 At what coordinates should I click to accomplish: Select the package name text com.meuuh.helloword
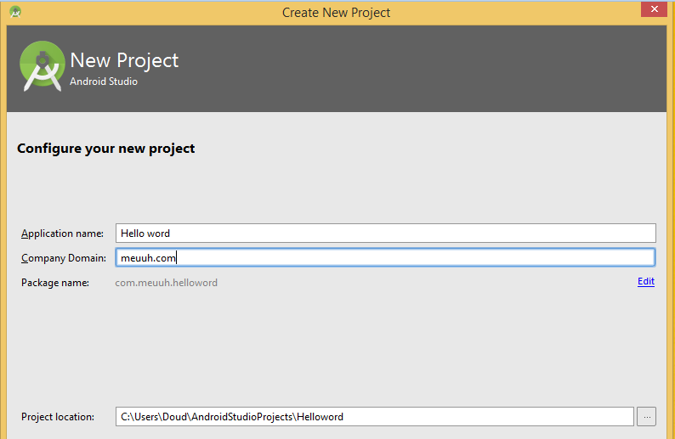click(x=166, y=283)
